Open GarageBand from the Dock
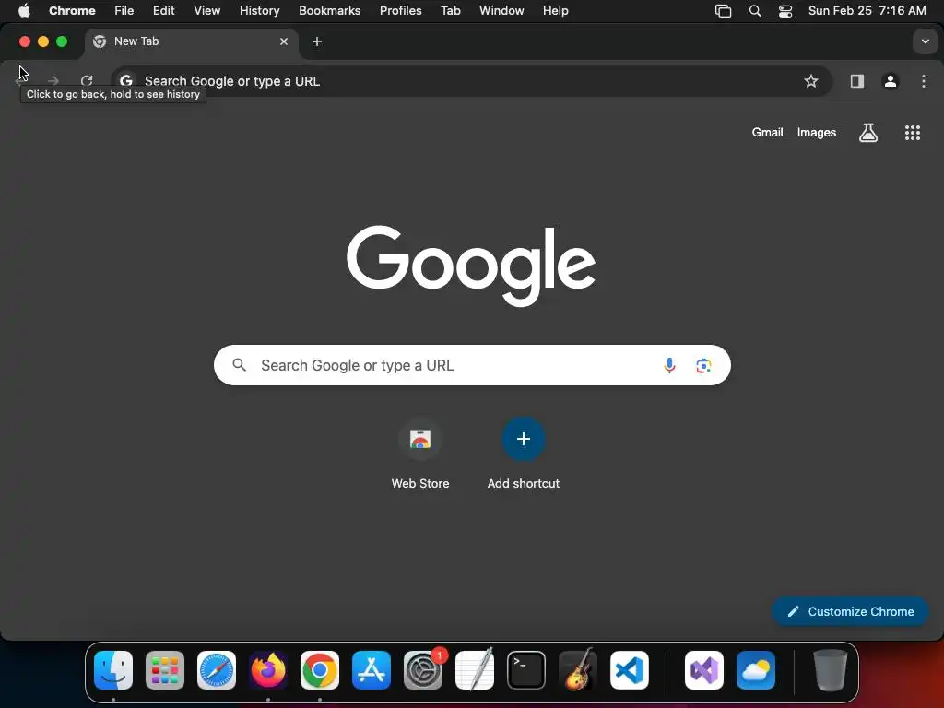The image size is (944, 708). tap(578, 670)
